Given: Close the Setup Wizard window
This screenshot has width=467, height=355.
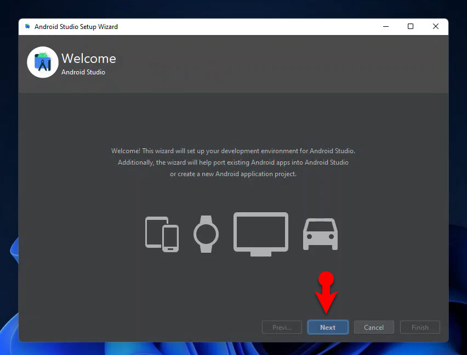Looking at the screenshot, I should pos(435,26).
